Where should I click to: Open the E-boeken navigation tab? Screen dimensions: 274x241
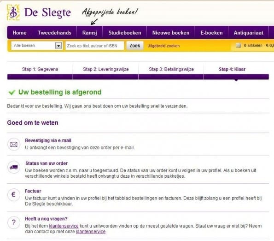pos(211,33)
